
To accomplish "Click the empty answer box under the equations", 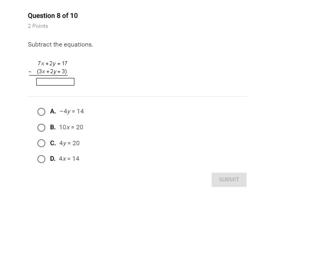I will 55,82.
